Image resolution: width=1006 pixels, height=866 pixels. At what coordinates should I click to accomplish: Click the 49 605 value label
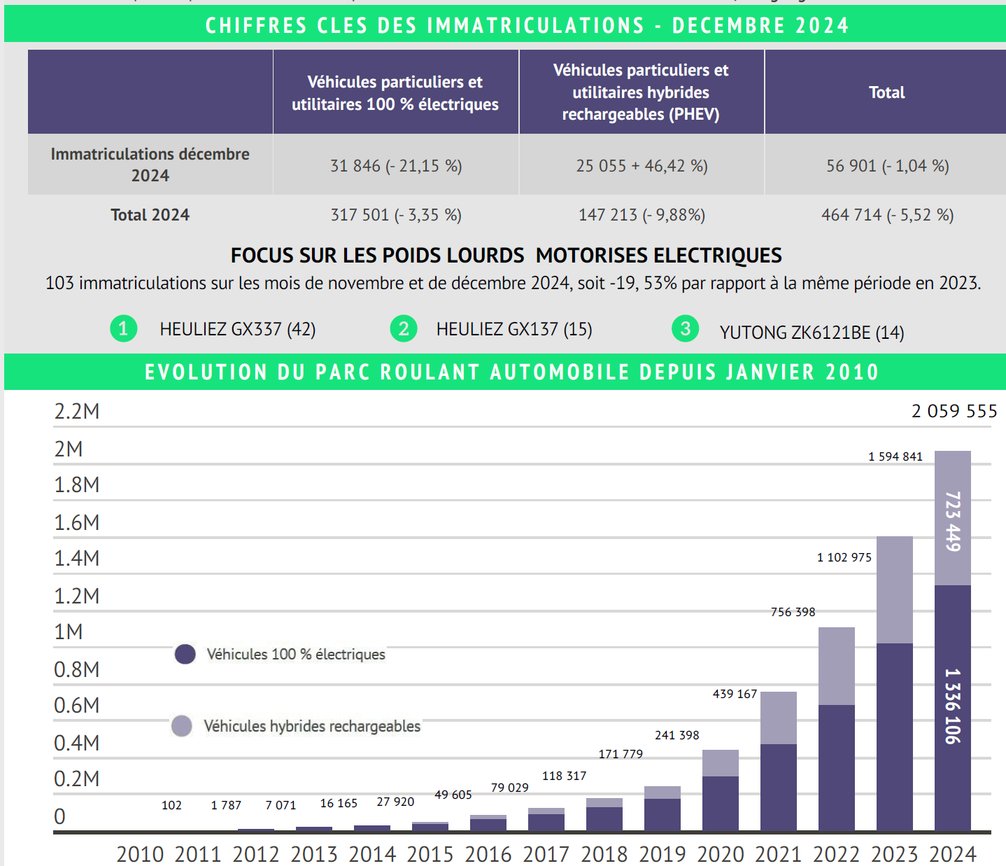coord(453,795)
